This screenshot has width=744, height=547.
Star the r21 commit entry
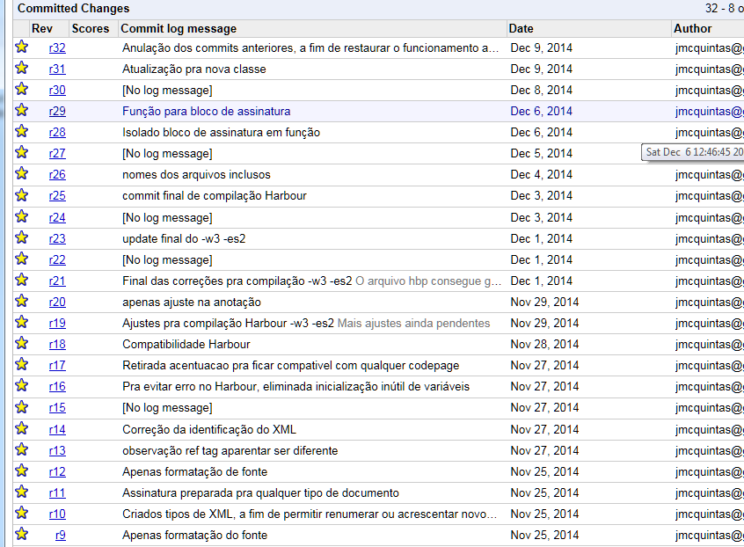[x=21, y=281]
